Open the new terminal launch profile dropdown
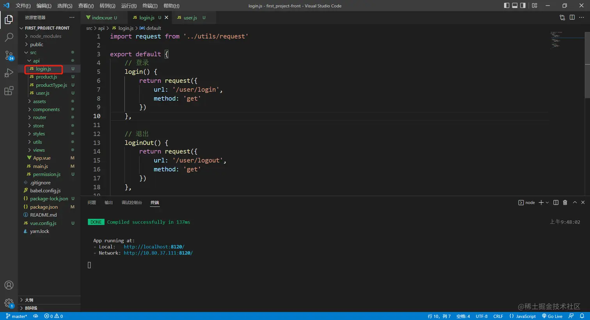This screenshot has height=320, width=590. coord(547,202)
